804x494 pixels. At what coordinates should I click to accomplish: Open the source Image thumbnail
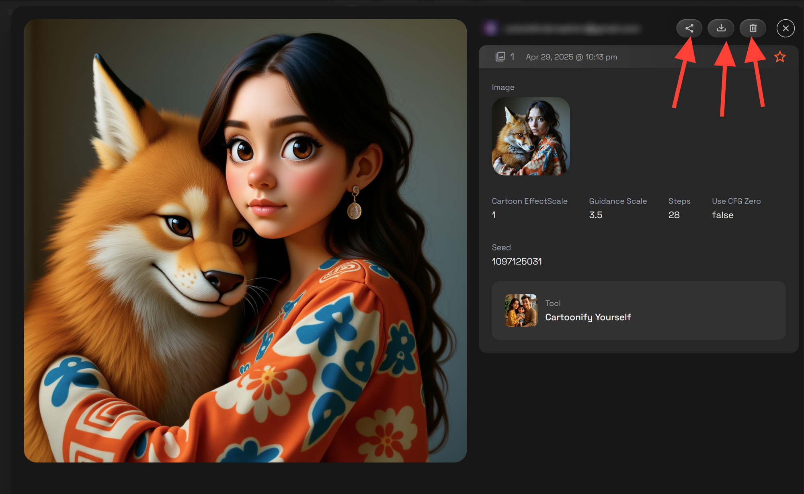(531, 137)
